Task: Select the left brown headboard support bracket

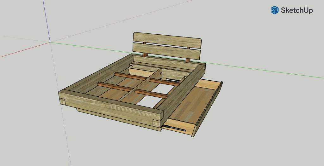Action: [x=145, y=54]
